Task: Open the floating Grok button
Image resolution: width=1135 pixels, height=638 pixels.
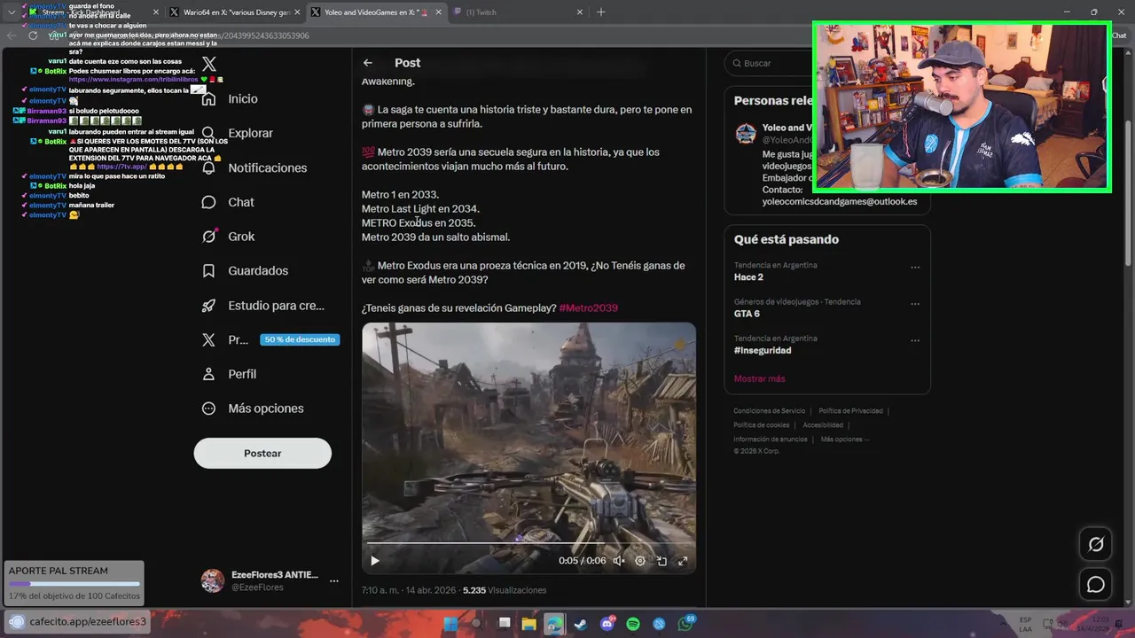Action: pyautogui.click(x=1096, y=544)
